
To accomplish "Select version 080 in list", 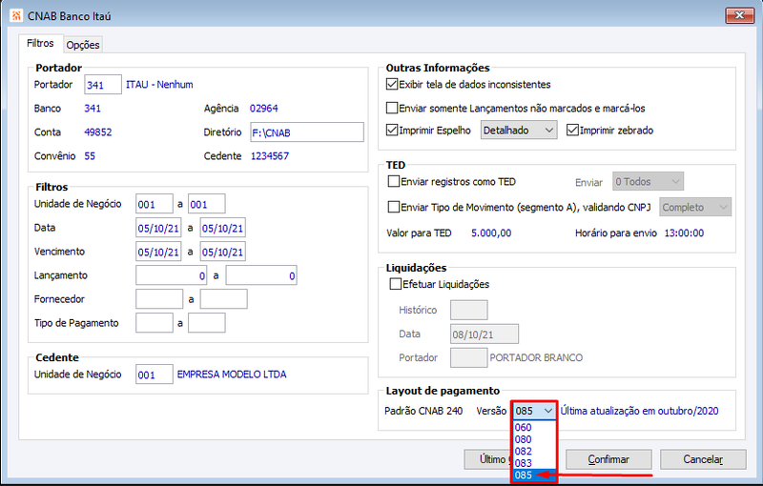I will click(x=534, y=439).
